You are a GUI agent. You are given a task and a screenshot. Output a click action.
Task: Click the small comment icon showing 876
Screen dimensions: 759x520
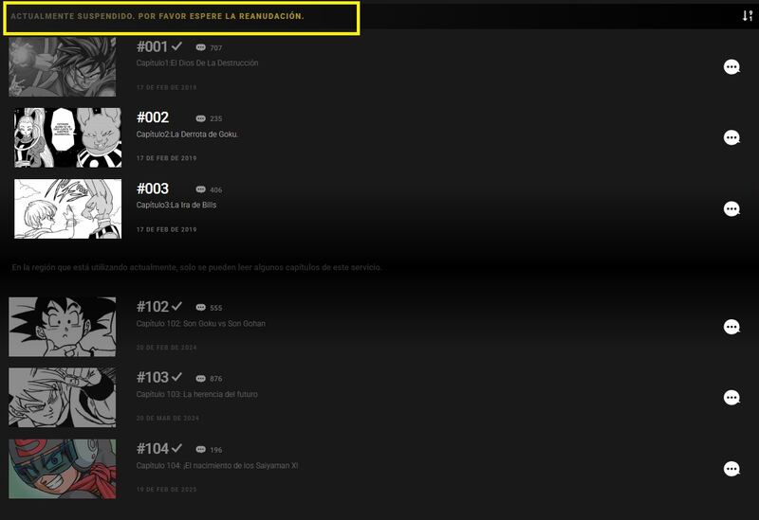(200, 379)
